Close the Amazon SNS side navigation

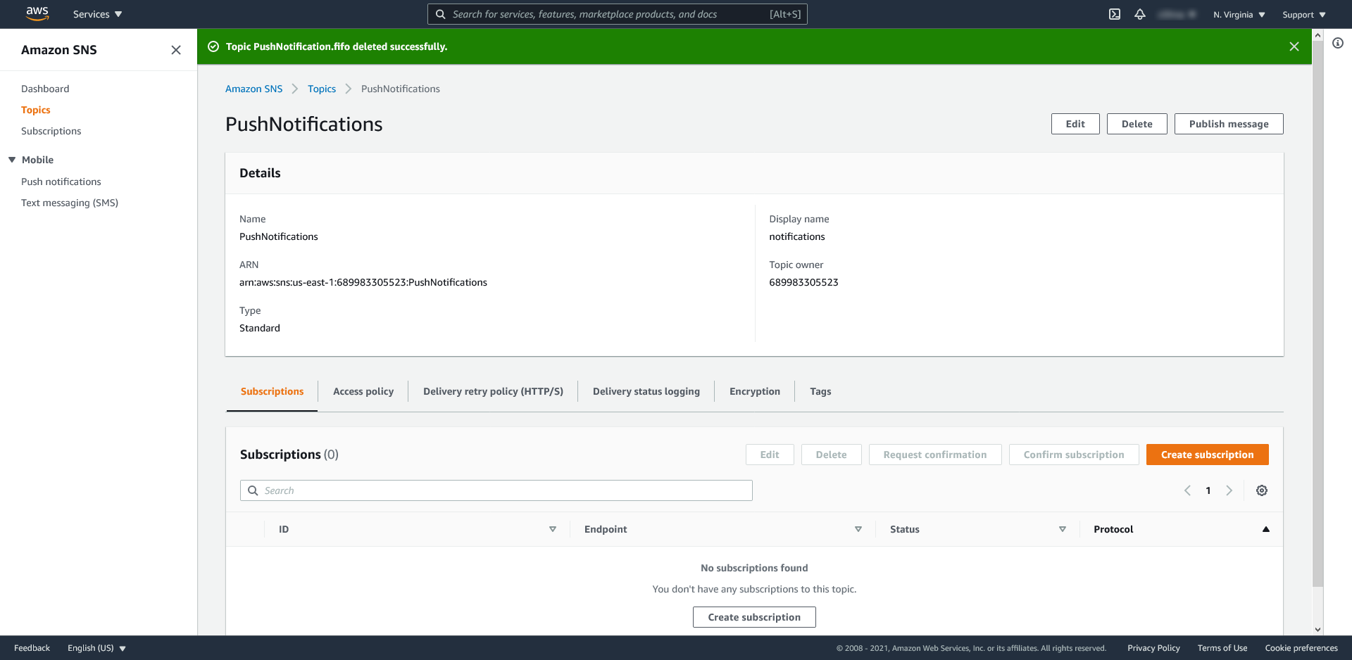[x=176, y=50]
